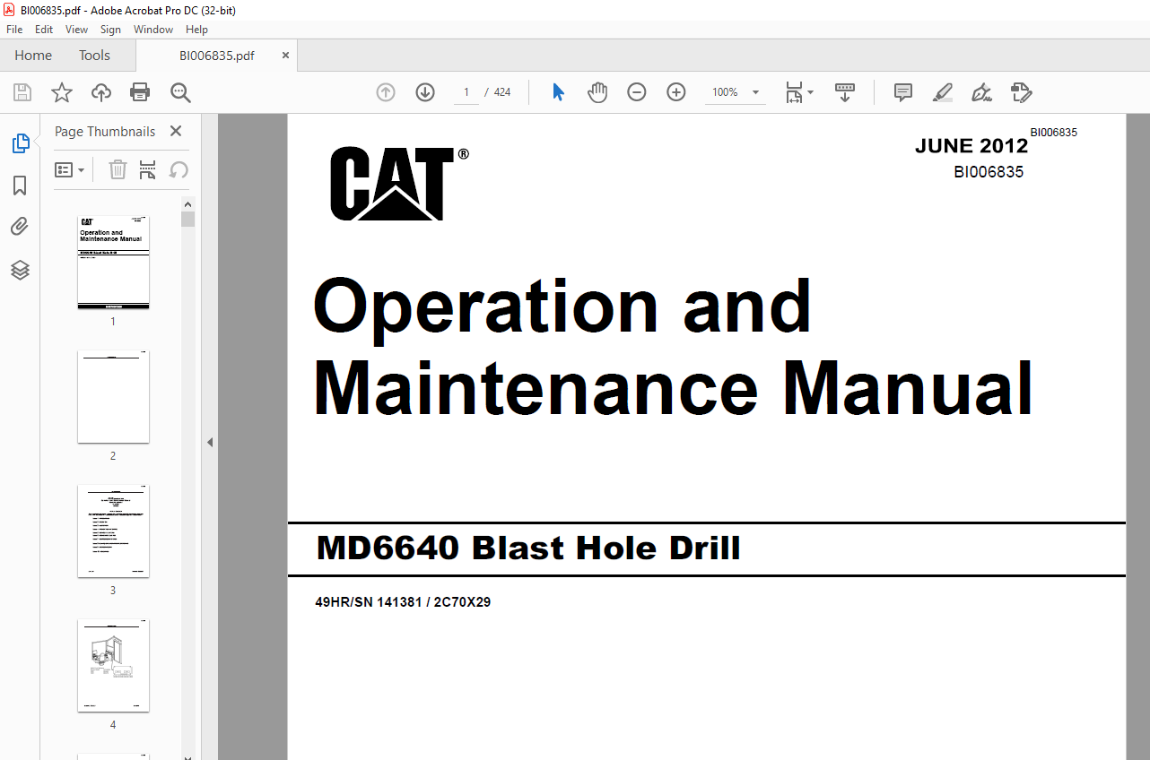Select the Highlight text pen tool
The width and height of the screenshot is (1150, 760).
tap(943, 92)
